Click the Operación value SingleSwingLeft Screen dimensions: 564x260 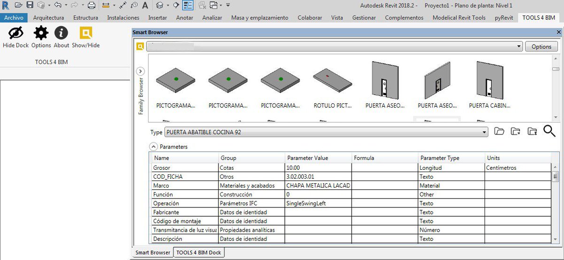(x=318, y=203)
